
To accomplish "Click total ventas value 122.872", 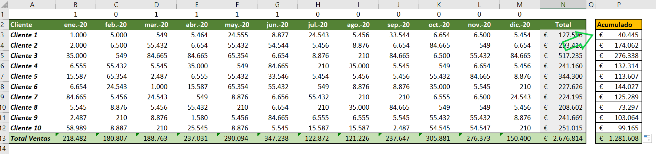I will 318,138.
